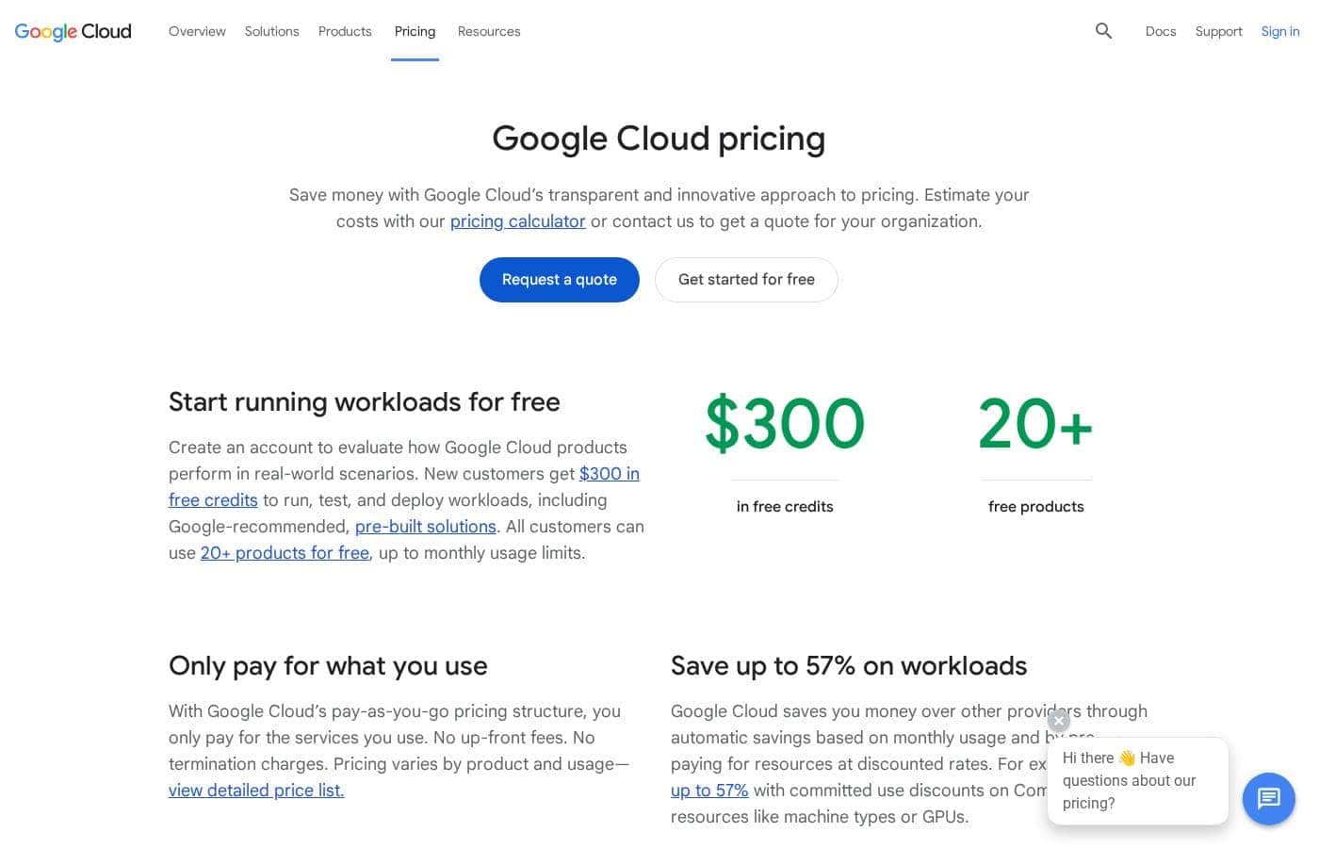This screenshot has height=848, width=1319.
Task: Open the Products menu
Action: pyautogui.click(x=345, y=31)
